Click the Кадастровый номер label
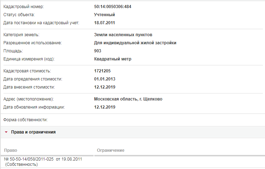Image resolution: width=265 pixels, height=169 pixels. point(24,7)
